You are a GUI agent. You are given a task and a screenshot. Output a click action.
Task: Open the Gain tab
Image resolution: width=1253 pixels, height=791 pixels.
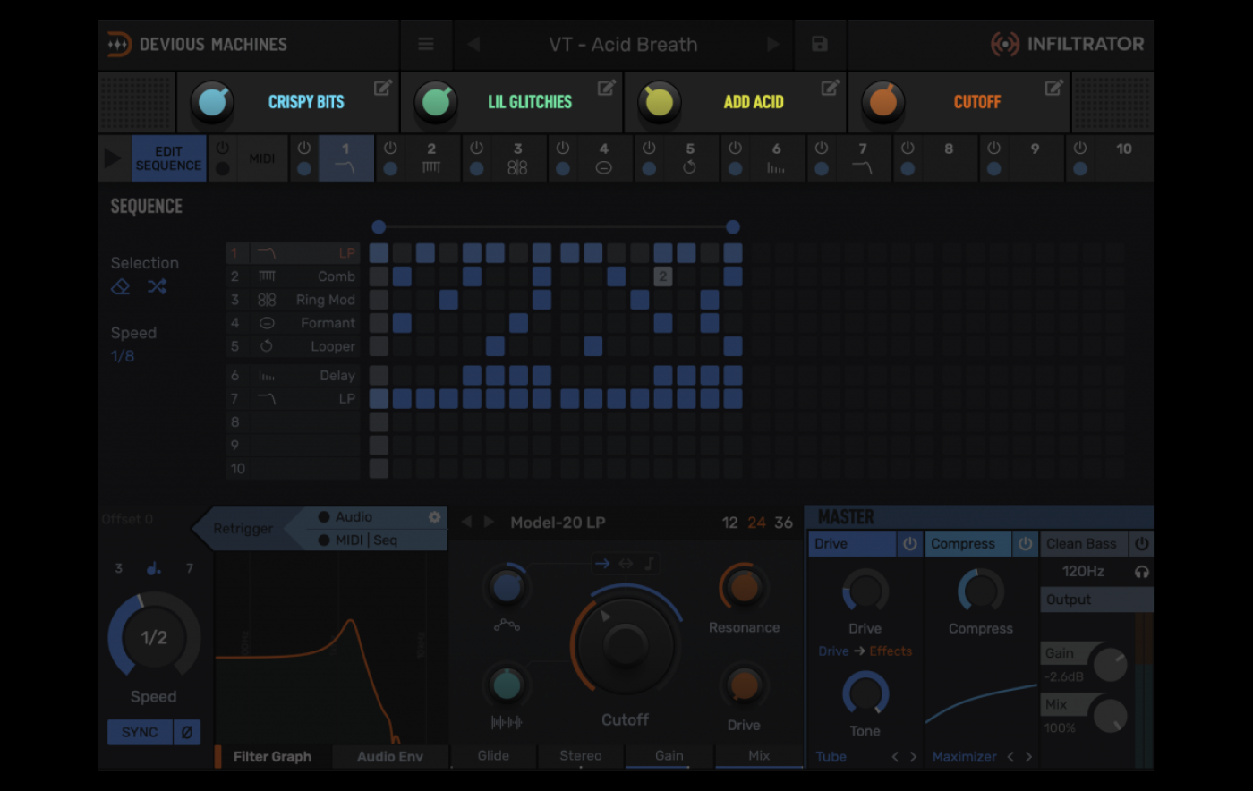669,756
